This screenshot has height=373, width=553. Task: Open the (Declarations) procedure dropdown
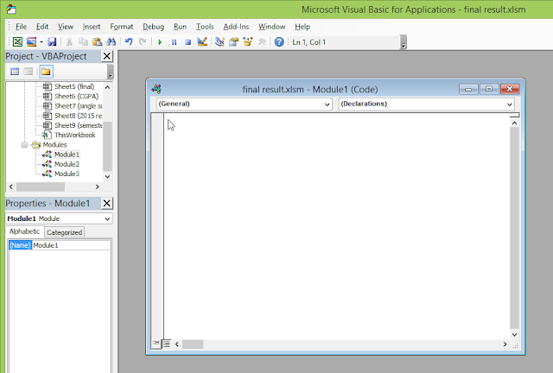pyautogui.click(x=509, y=104)
